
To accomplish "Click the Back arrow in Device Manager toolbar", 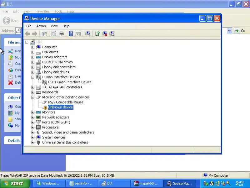I will (x=27, y=34).
